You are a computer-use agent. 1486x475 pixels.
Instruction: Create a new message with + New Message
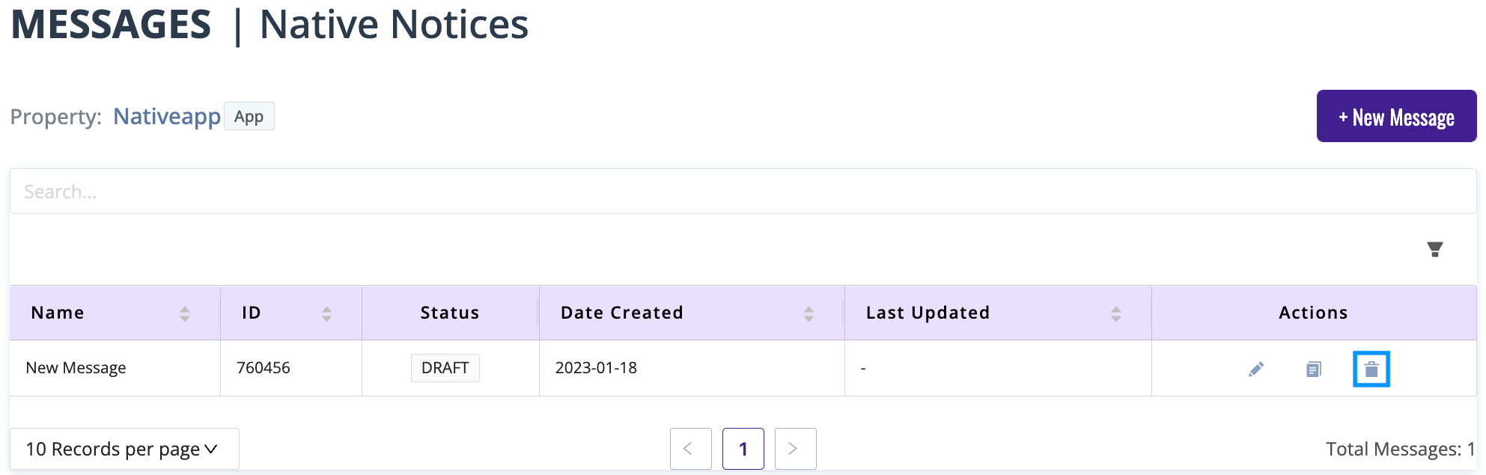point(1395,116)
